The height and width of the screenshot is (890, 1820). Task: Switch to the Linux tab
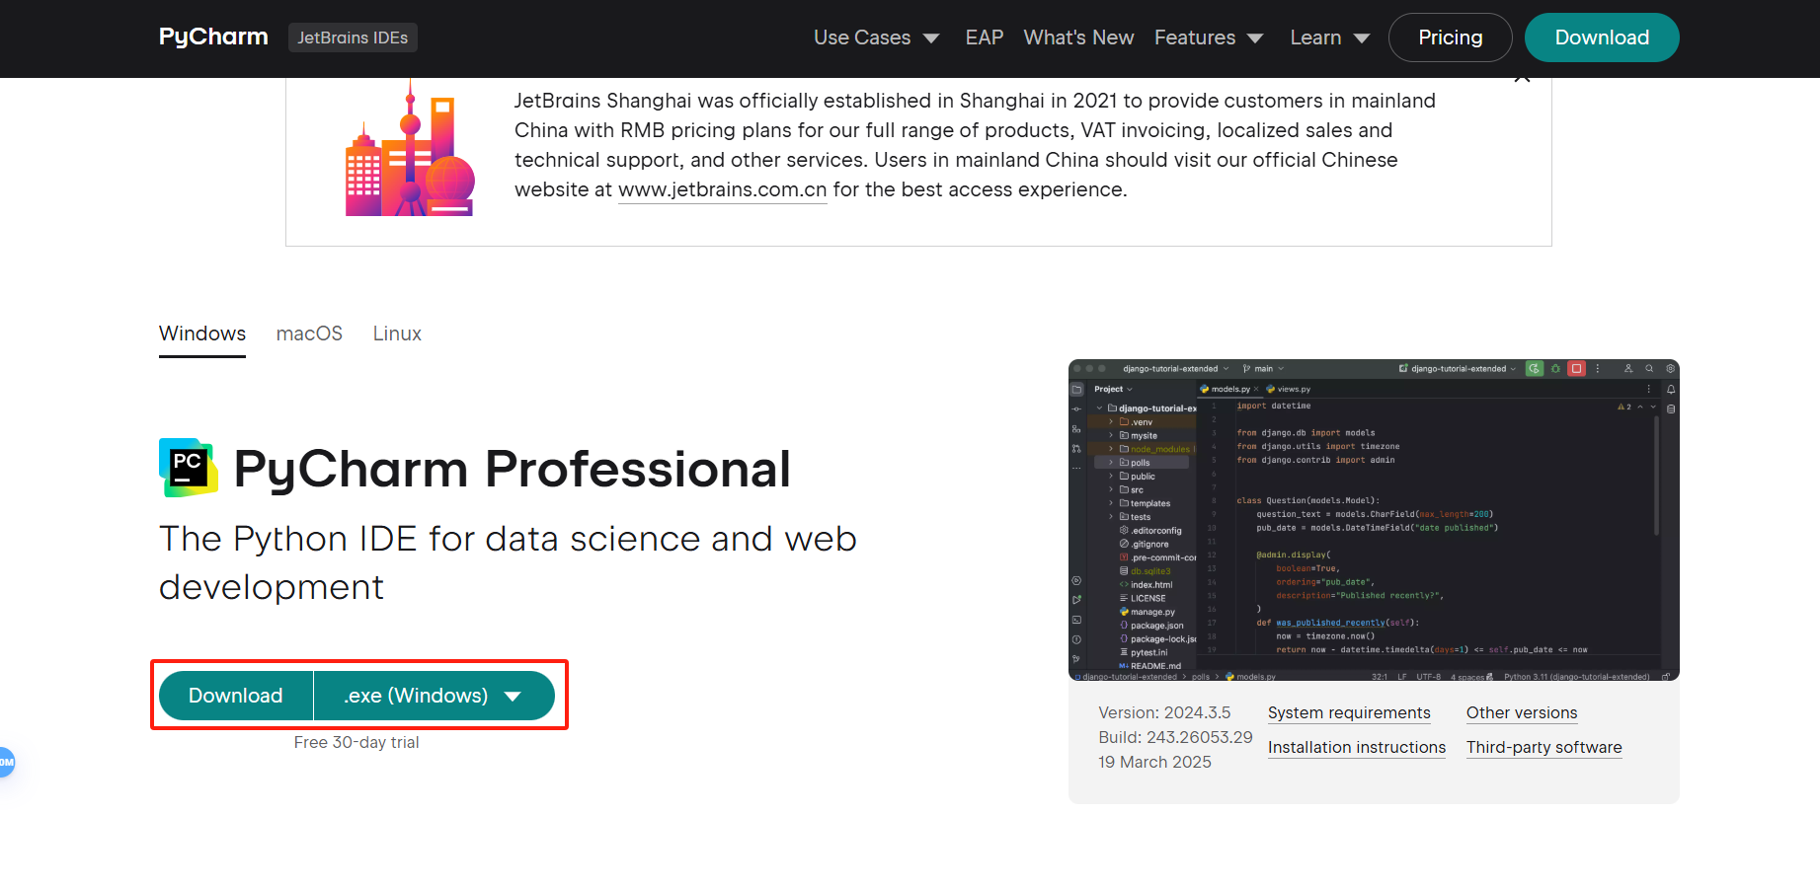pyautogui.click(x=397, y=334)
